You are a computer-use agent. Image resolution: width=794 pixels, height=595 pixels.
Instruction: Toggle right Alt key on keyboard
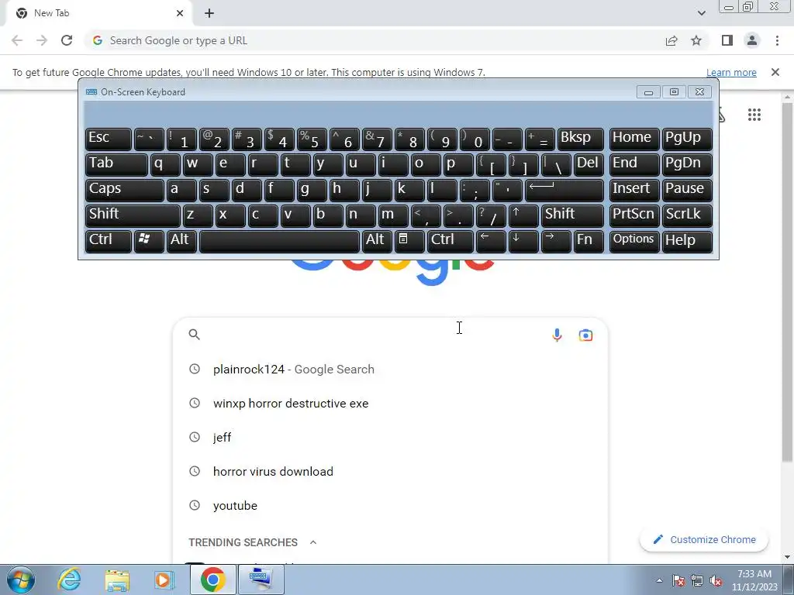(x=377, y=241)
